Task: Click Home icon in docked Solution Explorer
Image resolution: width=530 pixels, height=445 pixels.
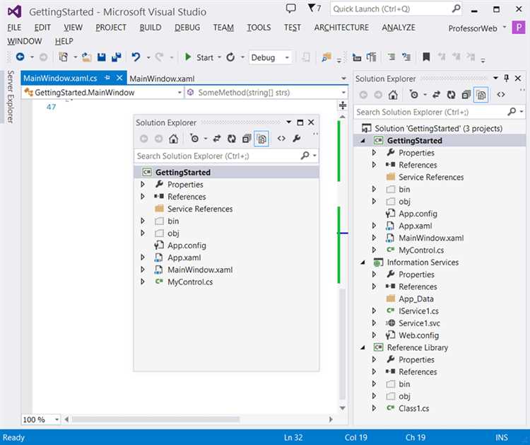Action: 393,95
